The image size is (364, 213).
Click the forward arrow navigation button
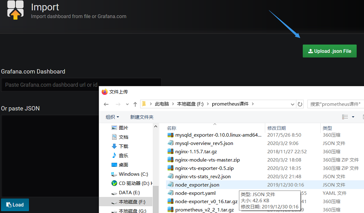[118, 104]
